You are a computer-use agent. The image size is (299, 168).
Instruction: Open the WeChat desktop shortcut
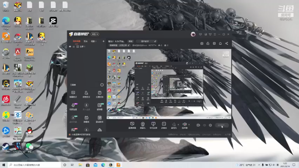point(30,148)
